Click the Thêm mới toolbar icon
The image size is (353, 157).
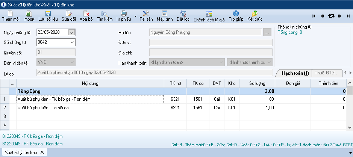coord(11,16)
